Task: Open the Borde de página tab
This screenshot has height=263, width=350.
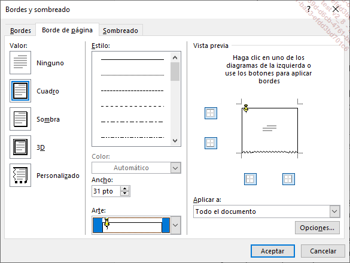Action: [67, 30]
